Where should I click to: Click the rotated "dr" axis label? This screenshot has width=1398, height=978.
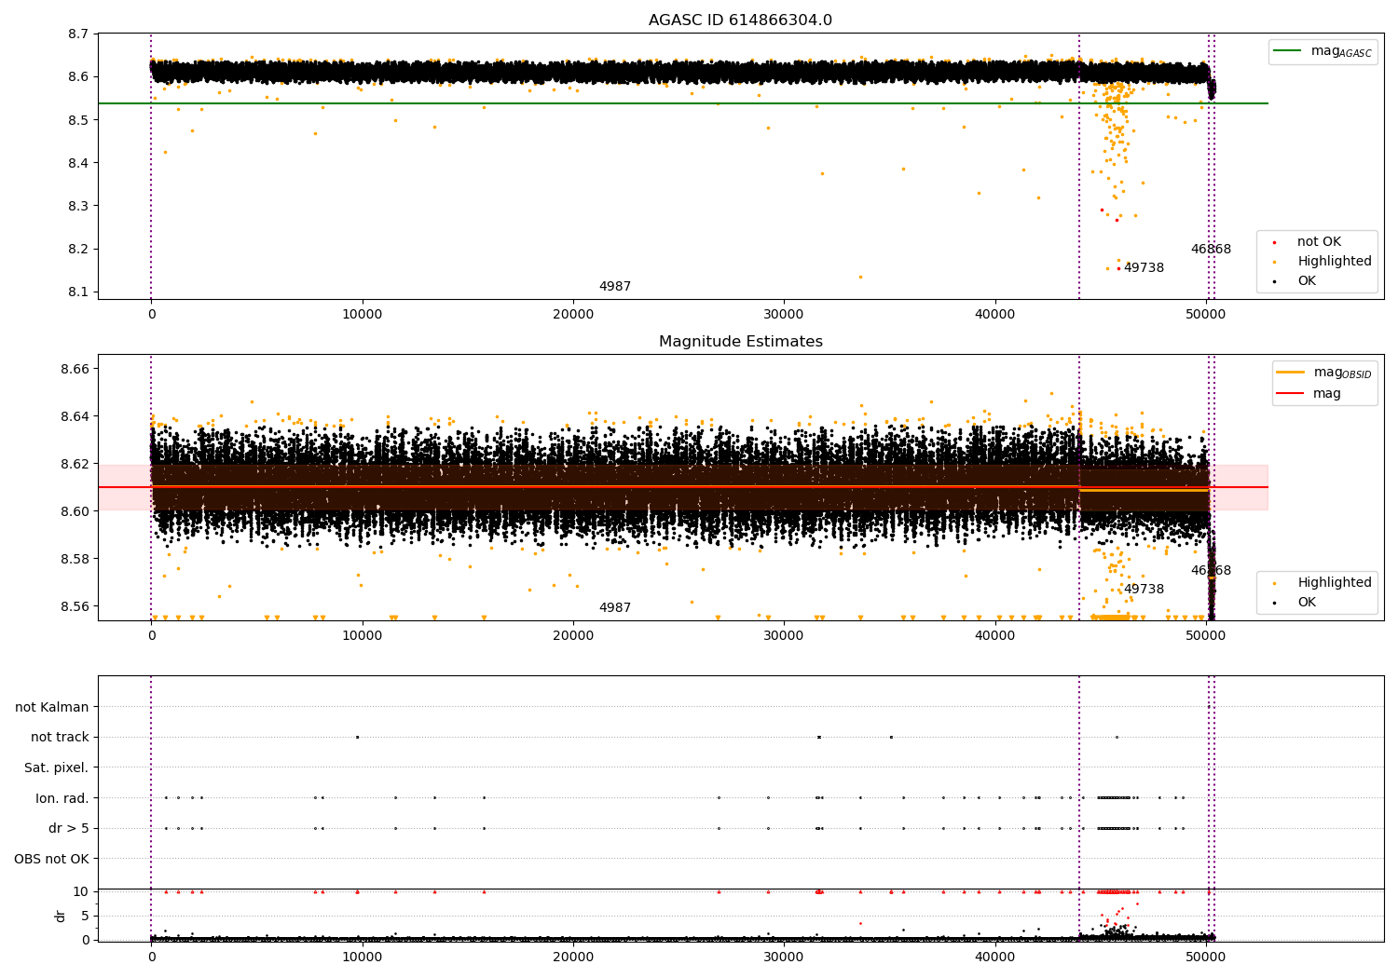point(61,917)
